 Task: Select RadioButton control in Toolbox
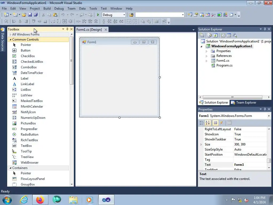(29, 135)
